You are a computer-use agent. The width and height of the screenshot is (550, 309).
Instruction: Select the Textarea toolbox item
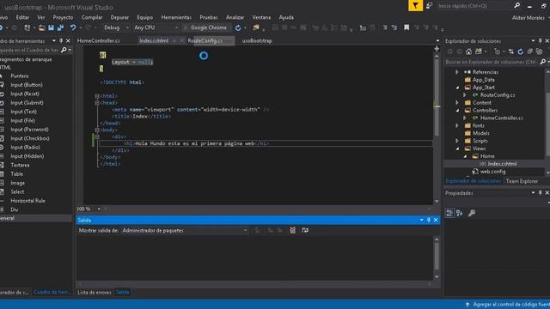pos(20,165)
